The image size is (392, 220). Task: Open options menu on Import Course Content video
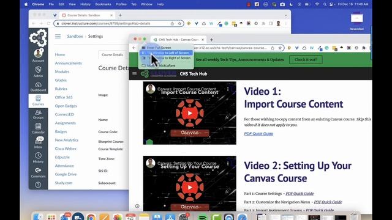228,89
